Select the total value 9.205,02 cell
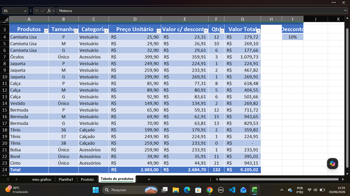Viewport: 350px width, 196px height. [x=242, y=170]
